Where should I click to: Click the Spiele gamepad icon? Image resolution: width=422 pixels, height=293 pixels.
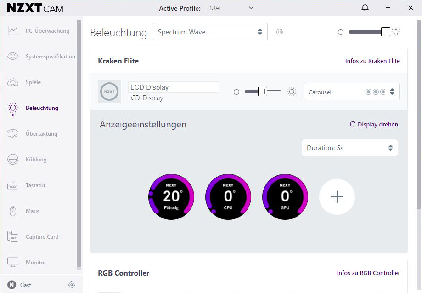pos(13,82)
